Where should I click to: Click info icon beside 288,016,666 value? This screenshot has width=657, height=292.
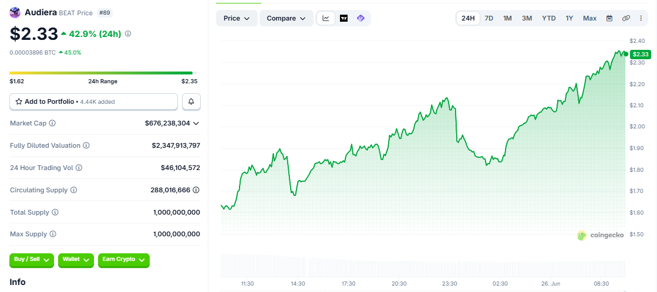click(196, 190)
